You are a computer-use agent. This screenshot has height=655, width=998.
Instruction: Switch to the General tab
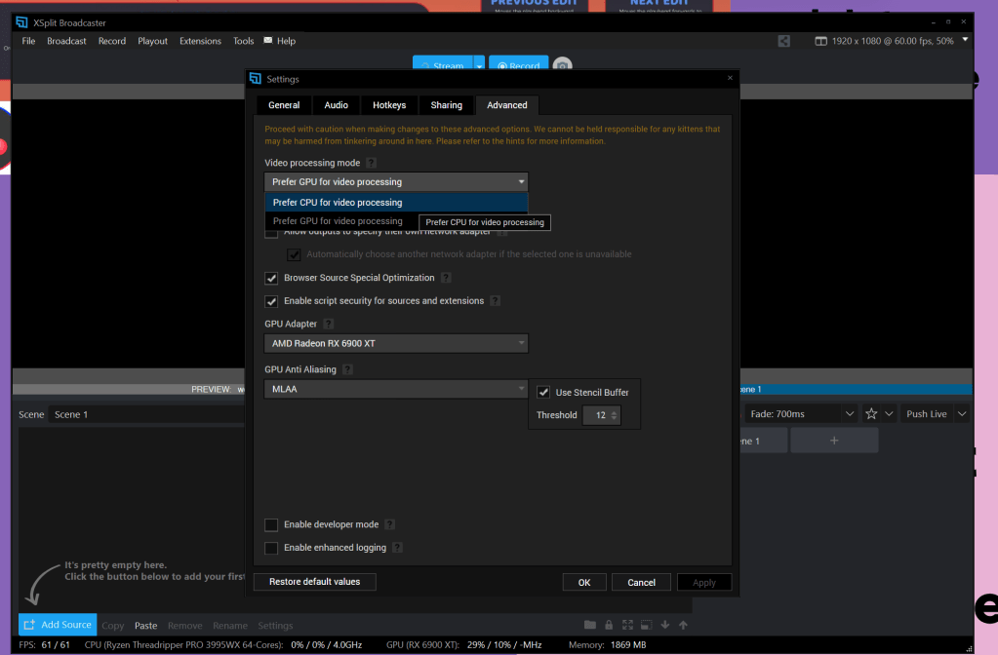point(284,105)
